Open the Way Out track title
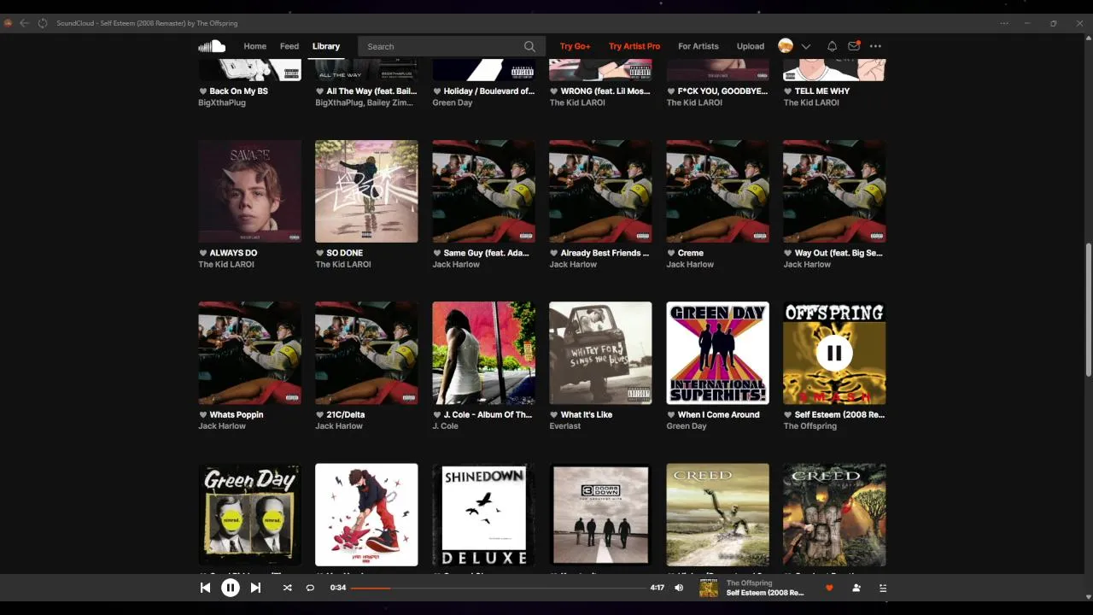Image resolution: width=1093 pixels, height=615 pixels. [x=839, y=254]
